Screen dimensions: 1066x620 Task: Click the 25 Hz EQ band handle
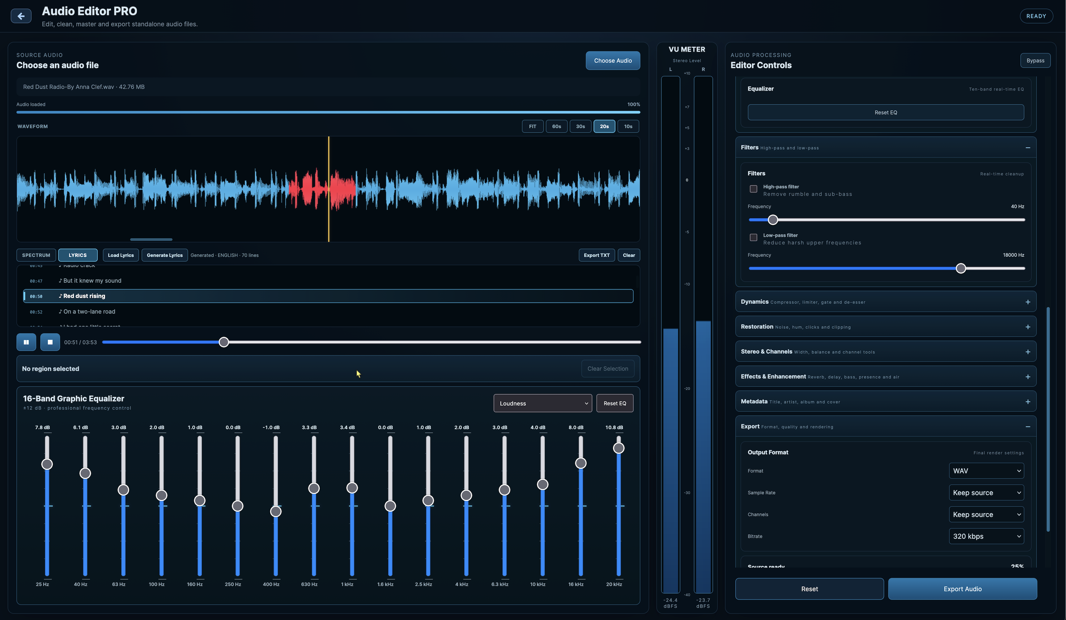[47, 464]
